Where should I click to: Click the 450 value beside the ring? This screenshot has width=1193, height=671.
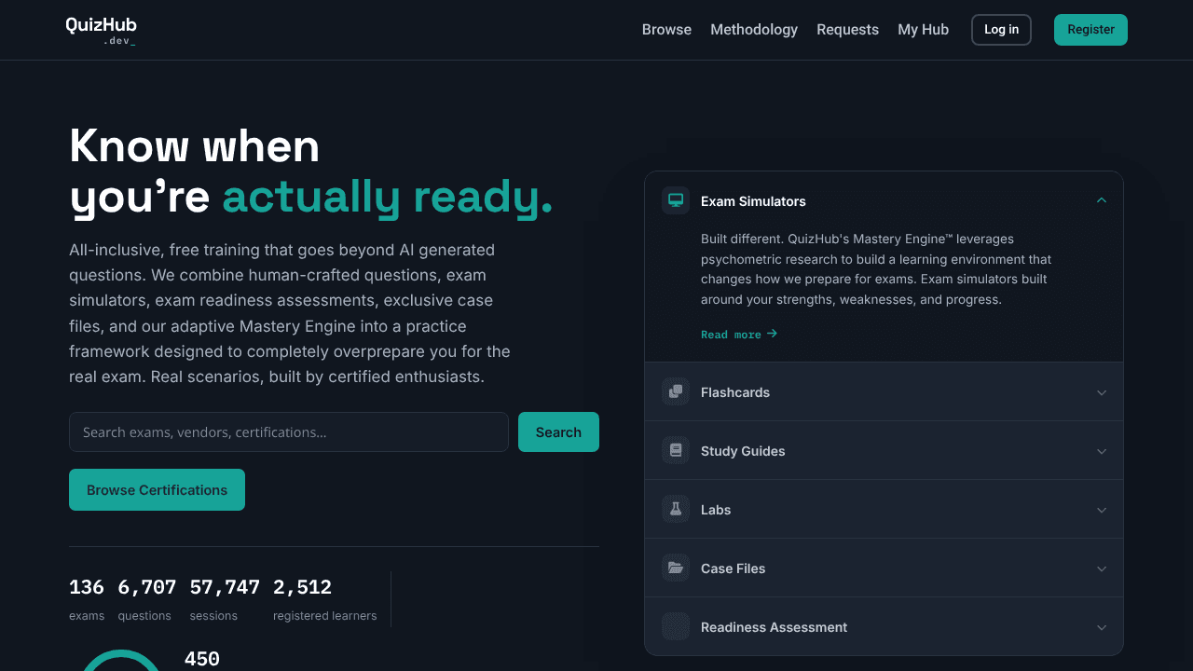(x=202, y=659)
